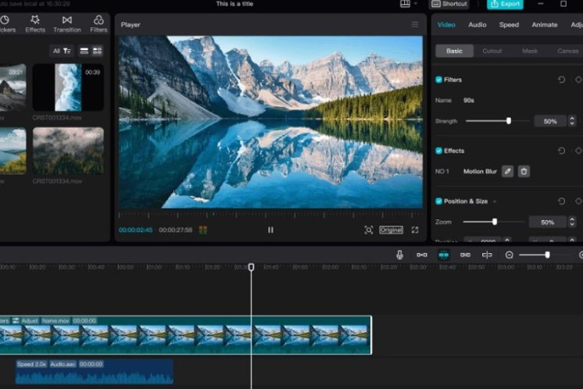
Task: Collapse the Position & Size section
Action: 494,202
